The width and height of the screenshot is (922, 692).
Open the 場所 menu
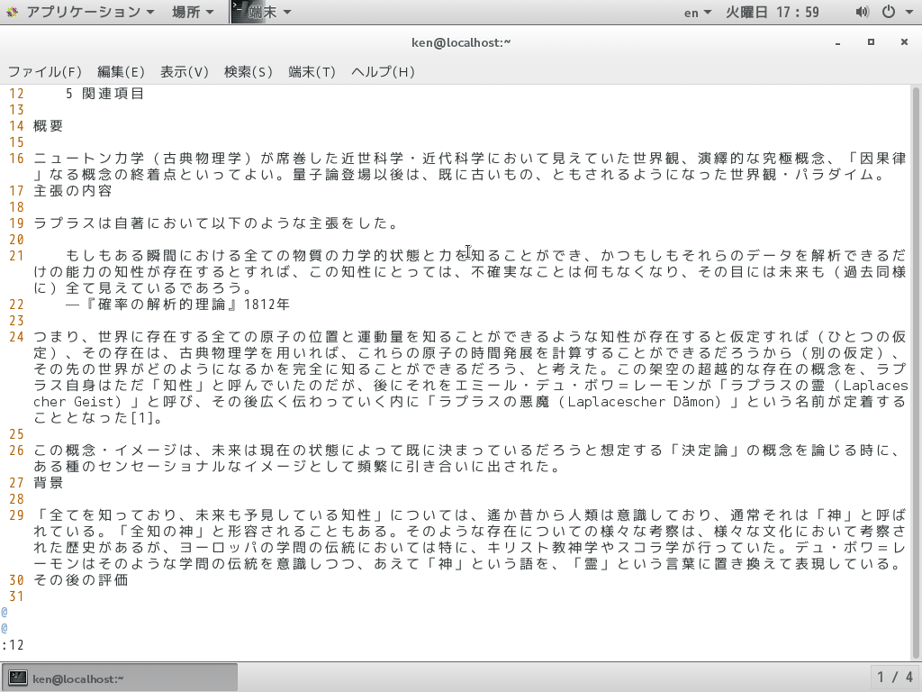[x=193, y=12]
